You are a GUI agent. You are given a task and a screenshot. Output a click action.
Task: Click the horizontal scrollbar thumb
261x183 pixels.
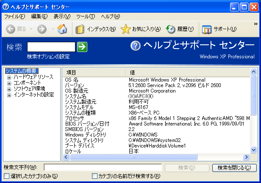coord(133,157)
